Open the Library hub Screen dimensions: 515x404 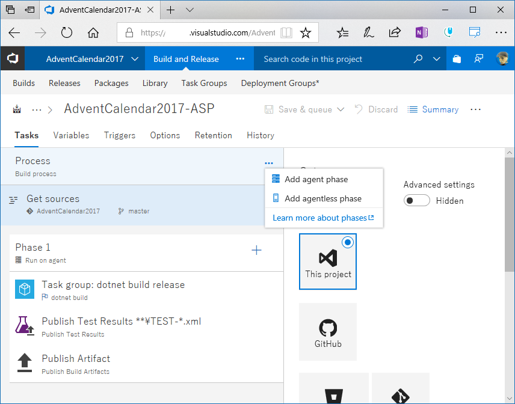click(155, 83)
